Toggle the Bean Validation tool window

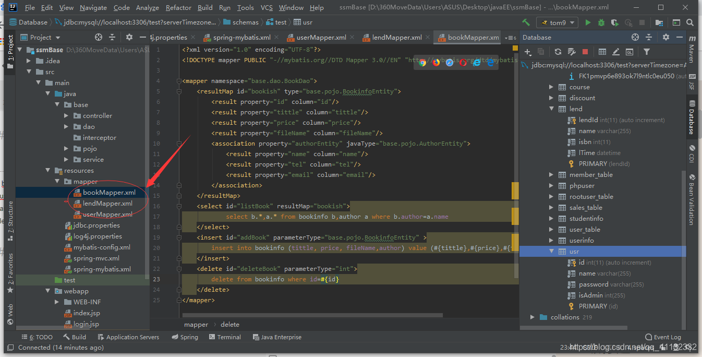(692, 199)
